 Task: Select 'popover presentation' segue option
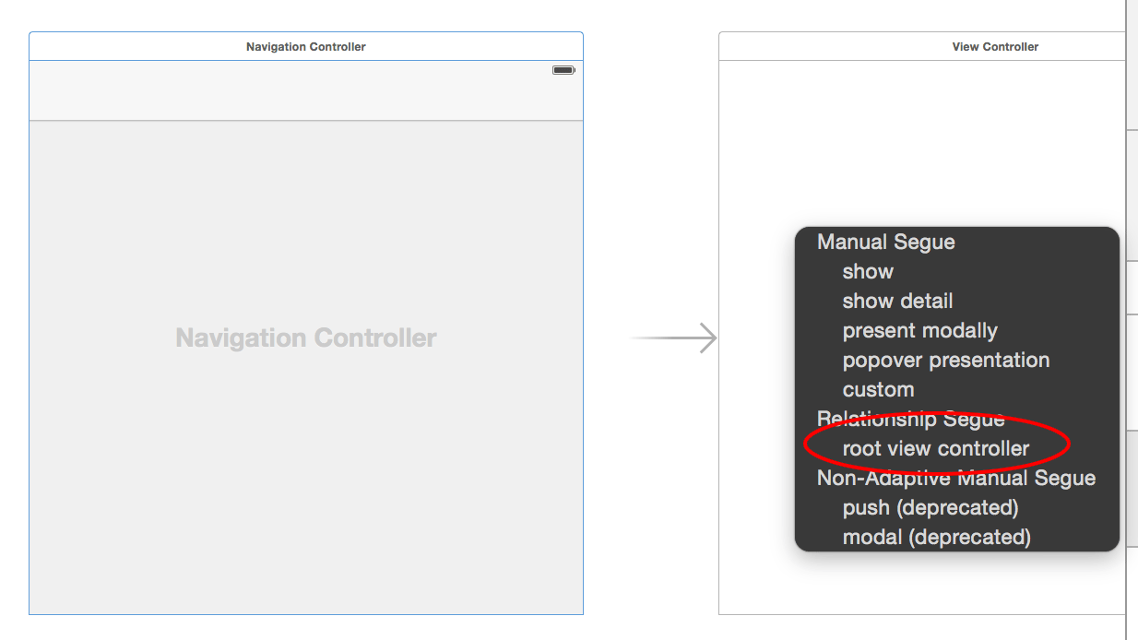pyautogui.click(x=945, y=360)
